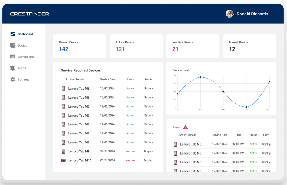
Task: Click the Device icon in sidebar
Action: (13, 46)
